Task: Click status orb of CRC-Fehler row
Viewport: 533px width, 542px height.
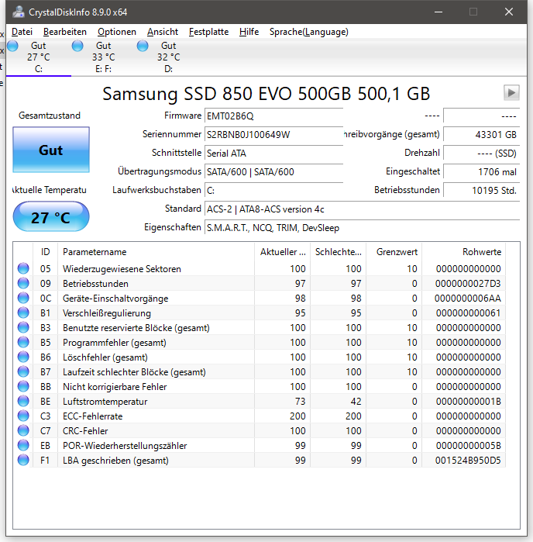Action: 23,430
